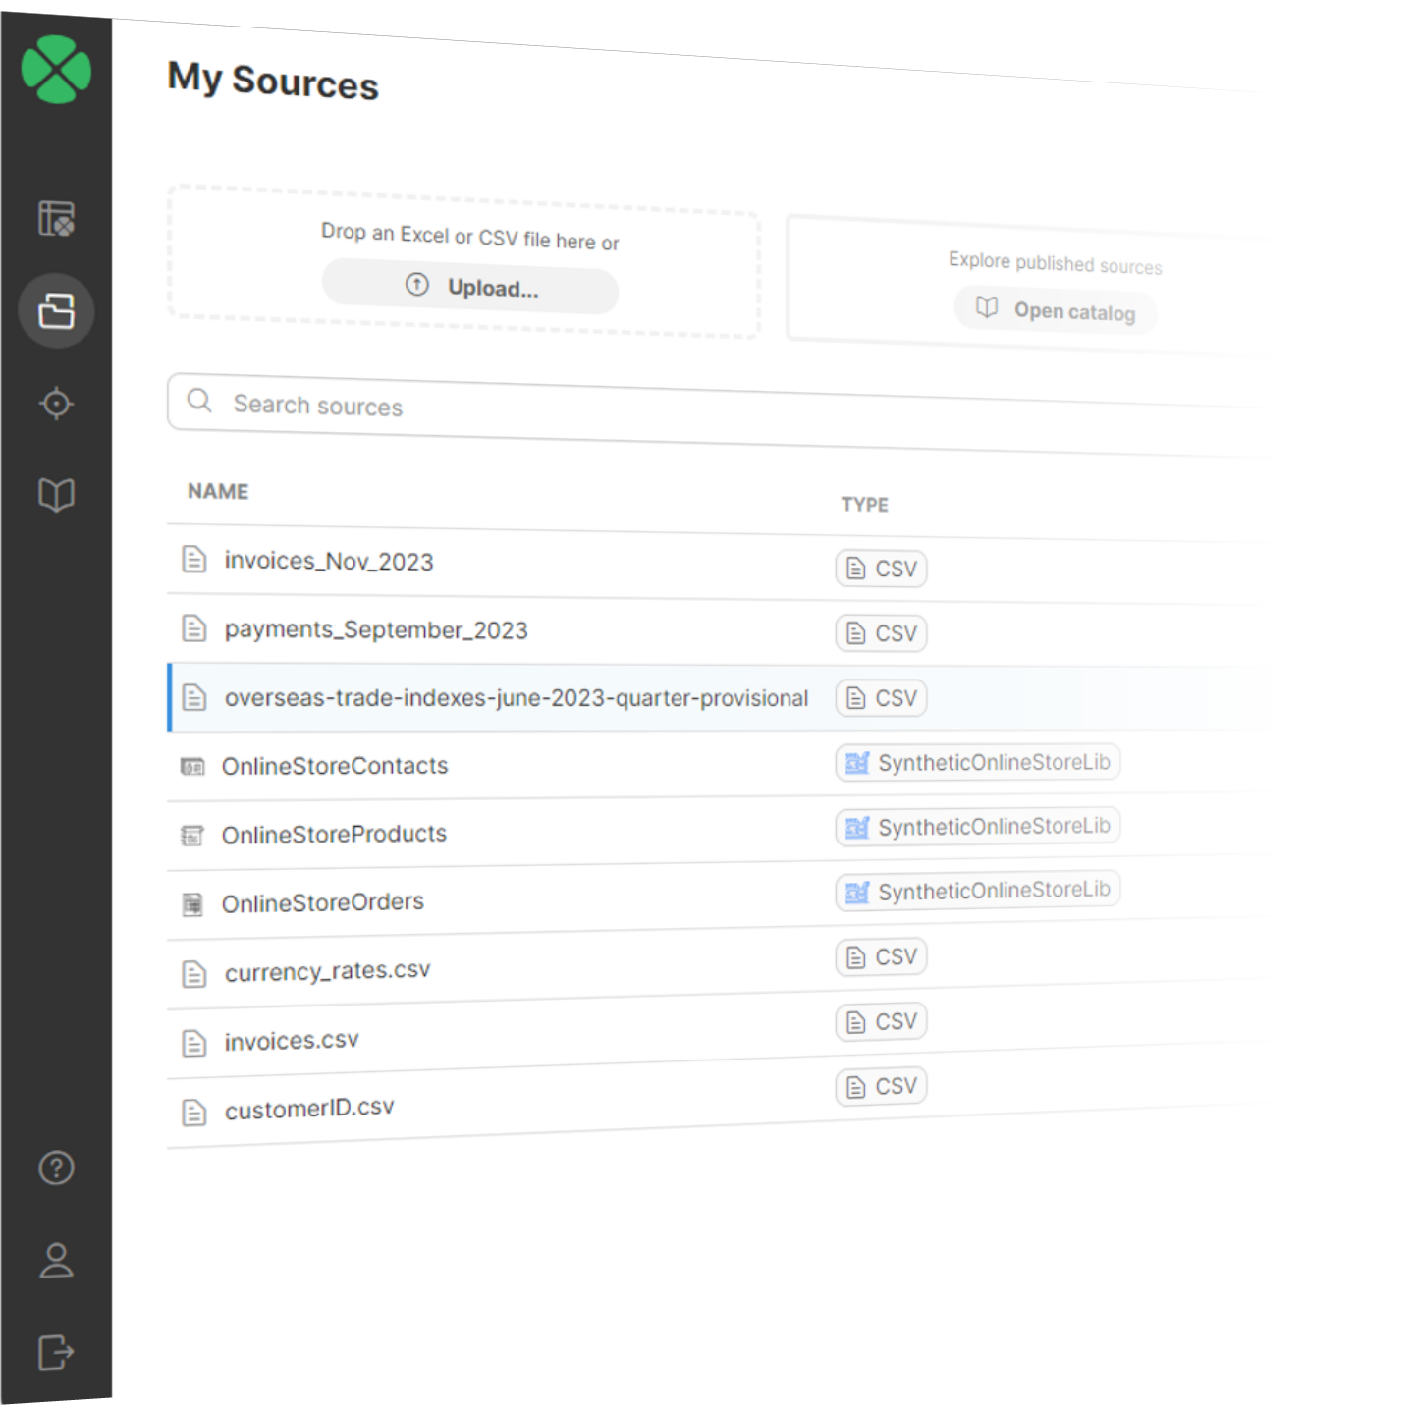Click the SyntheticOnlineStoreLib tag for OnlineStoreProducts
Image resolution: width=1414 pixels, height=1414 pixels.
tap(978, 827)
